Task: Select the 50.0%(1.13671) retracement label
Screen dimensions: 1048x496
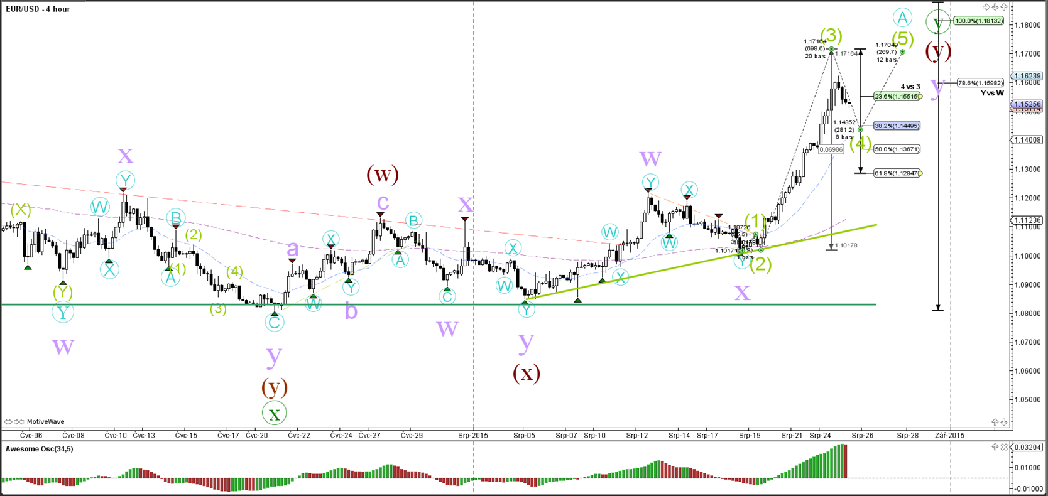Action: coord(897,149)
